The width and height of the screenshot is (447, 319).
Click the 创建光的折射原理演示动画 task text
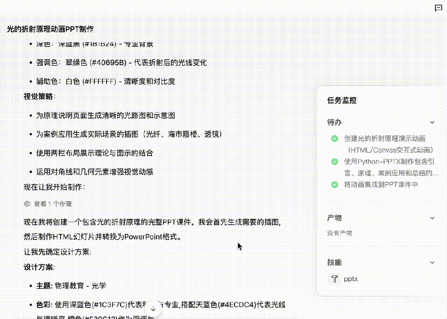coord(385,139)
